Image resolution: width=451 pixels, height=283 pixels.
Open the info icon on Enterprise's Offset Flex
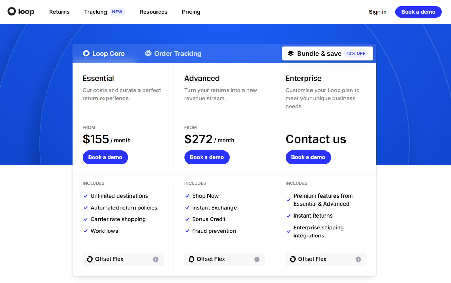click(358, 259)
